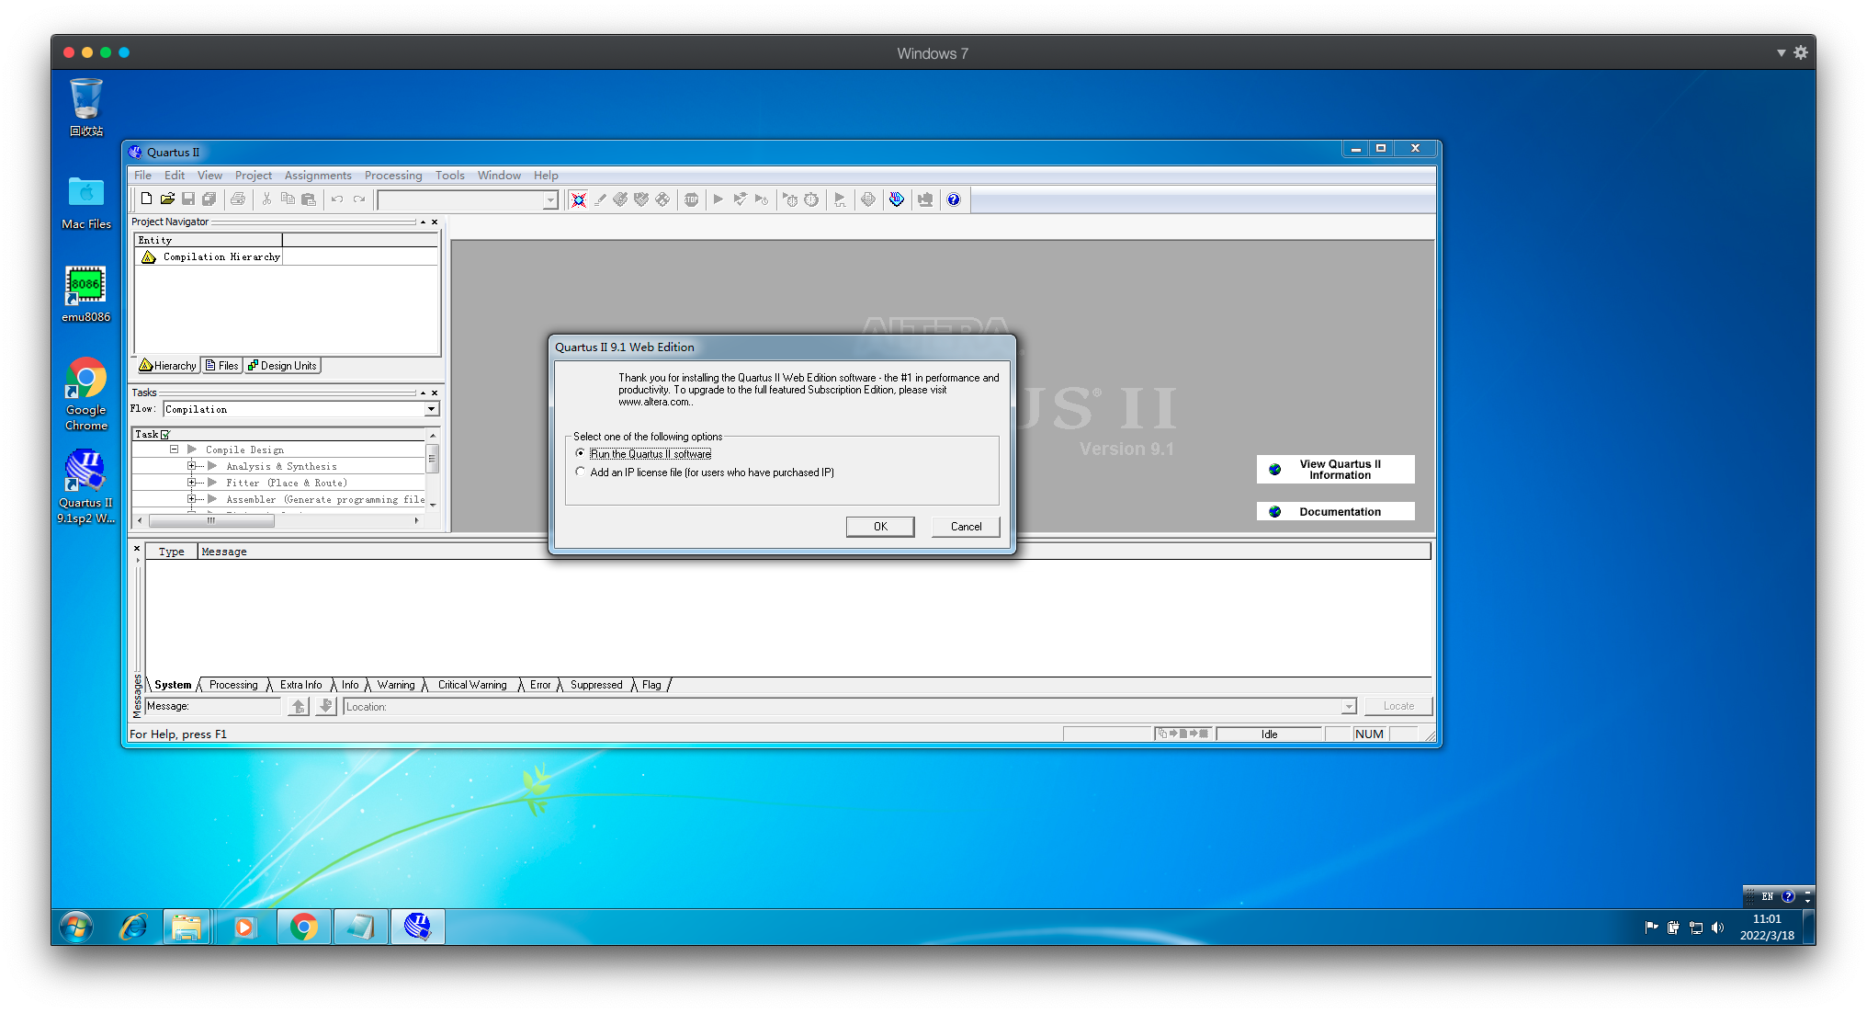
Task: Expand the Analysis & Synthesis node
Action: (x=191, y=466)
